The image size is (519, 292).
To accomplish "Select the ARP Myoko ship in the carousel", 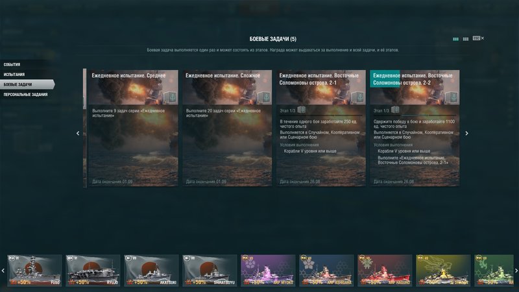I will [268, 270].
